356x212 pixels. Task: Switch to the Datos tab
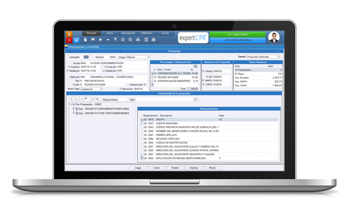click(110, 33)
